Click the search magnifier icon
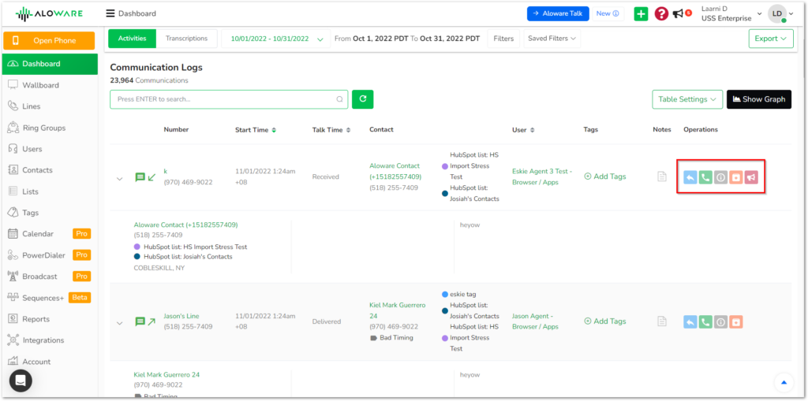The width and height of the screenshot is (808, 401). click(x=339, y=99)
